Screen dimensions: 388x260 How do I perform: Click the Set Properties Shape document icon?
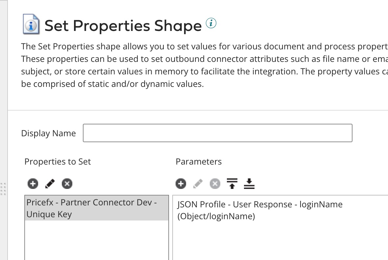tap(31, 24)
